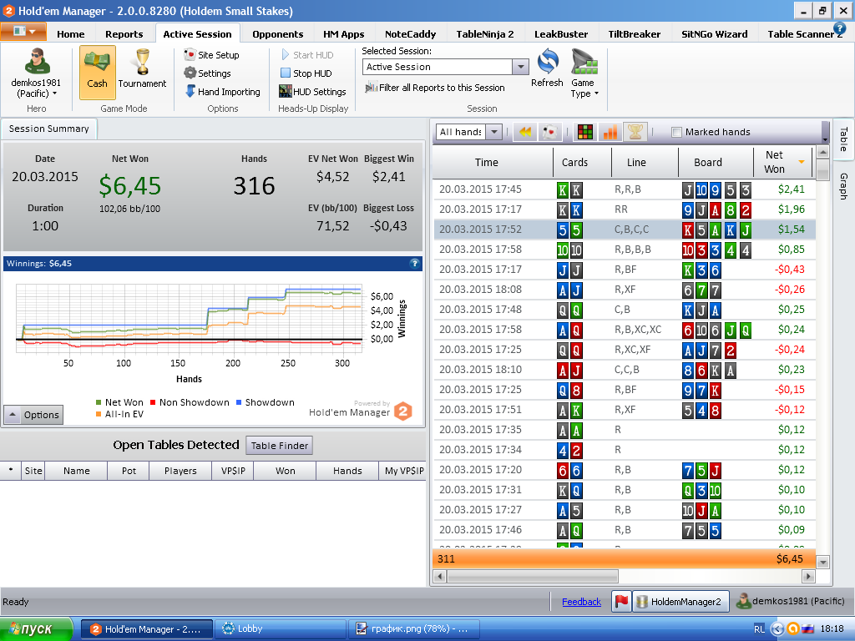Open the Settings gear option
855x641 pixels.
click(208, 73)
